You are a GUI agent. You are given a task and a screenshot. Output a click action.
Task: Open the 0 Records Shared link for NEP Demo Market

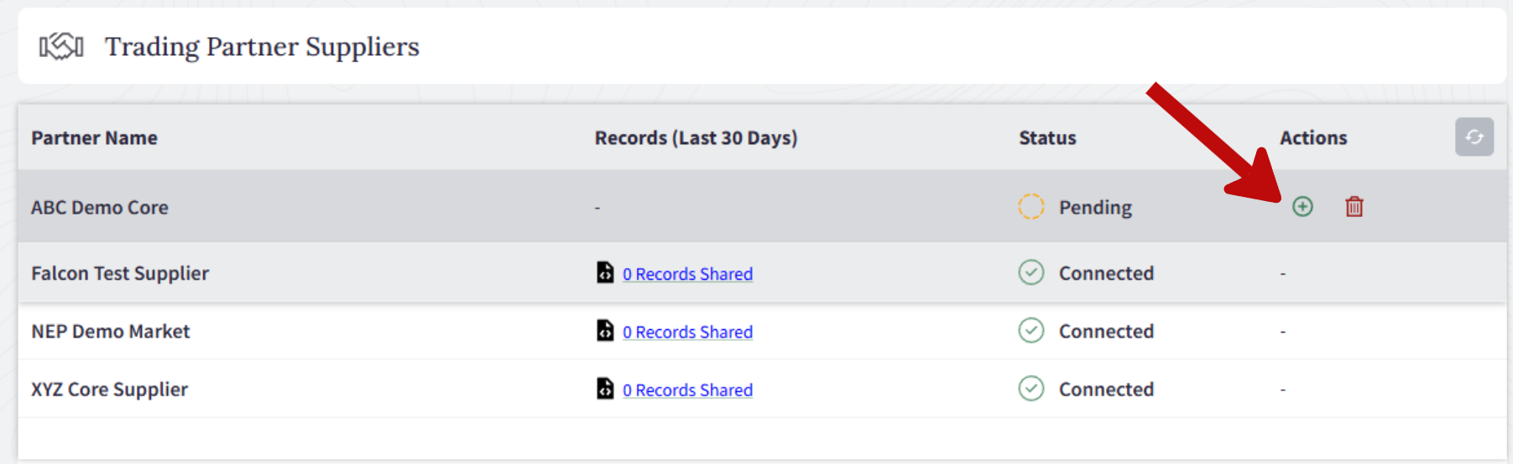(687, 332)
